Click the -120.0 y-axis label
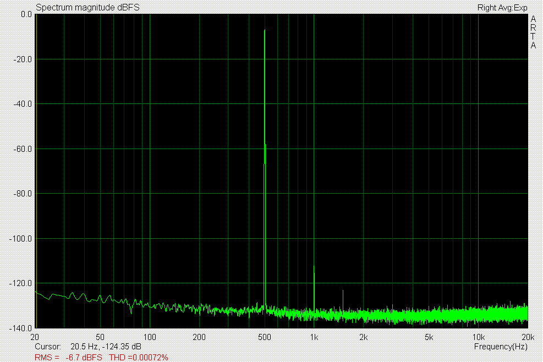This screenshot has width=543, height=362. tap(20, 283)
